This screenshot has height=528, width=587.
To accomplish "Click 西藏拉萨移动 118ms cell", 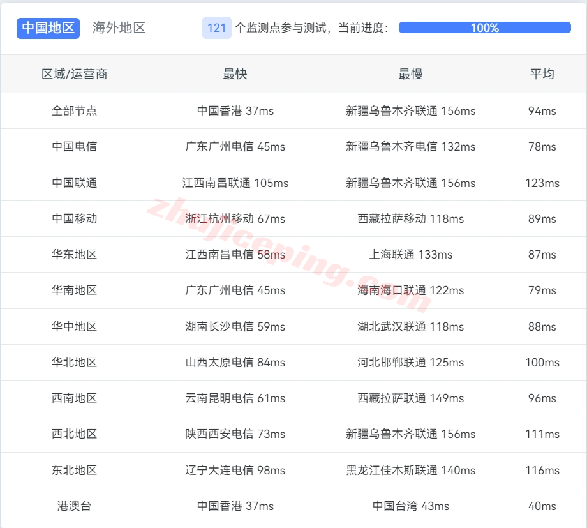I will tap(411, 218).
